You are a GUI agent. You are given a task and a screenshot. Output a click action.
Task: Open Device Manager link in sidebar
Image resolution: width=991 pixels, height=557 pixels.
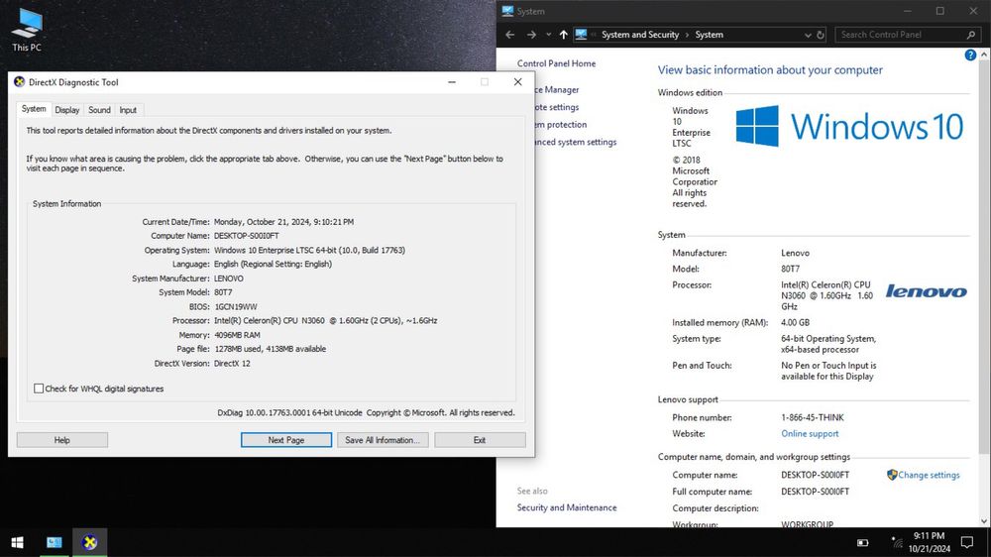tap(557, 90)
